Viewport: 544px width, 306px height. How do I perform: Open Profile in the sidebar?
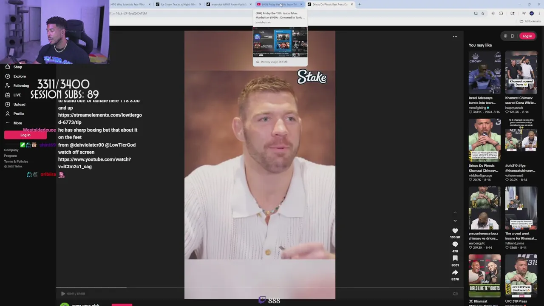pyautogui.click(x=19, y=114)
